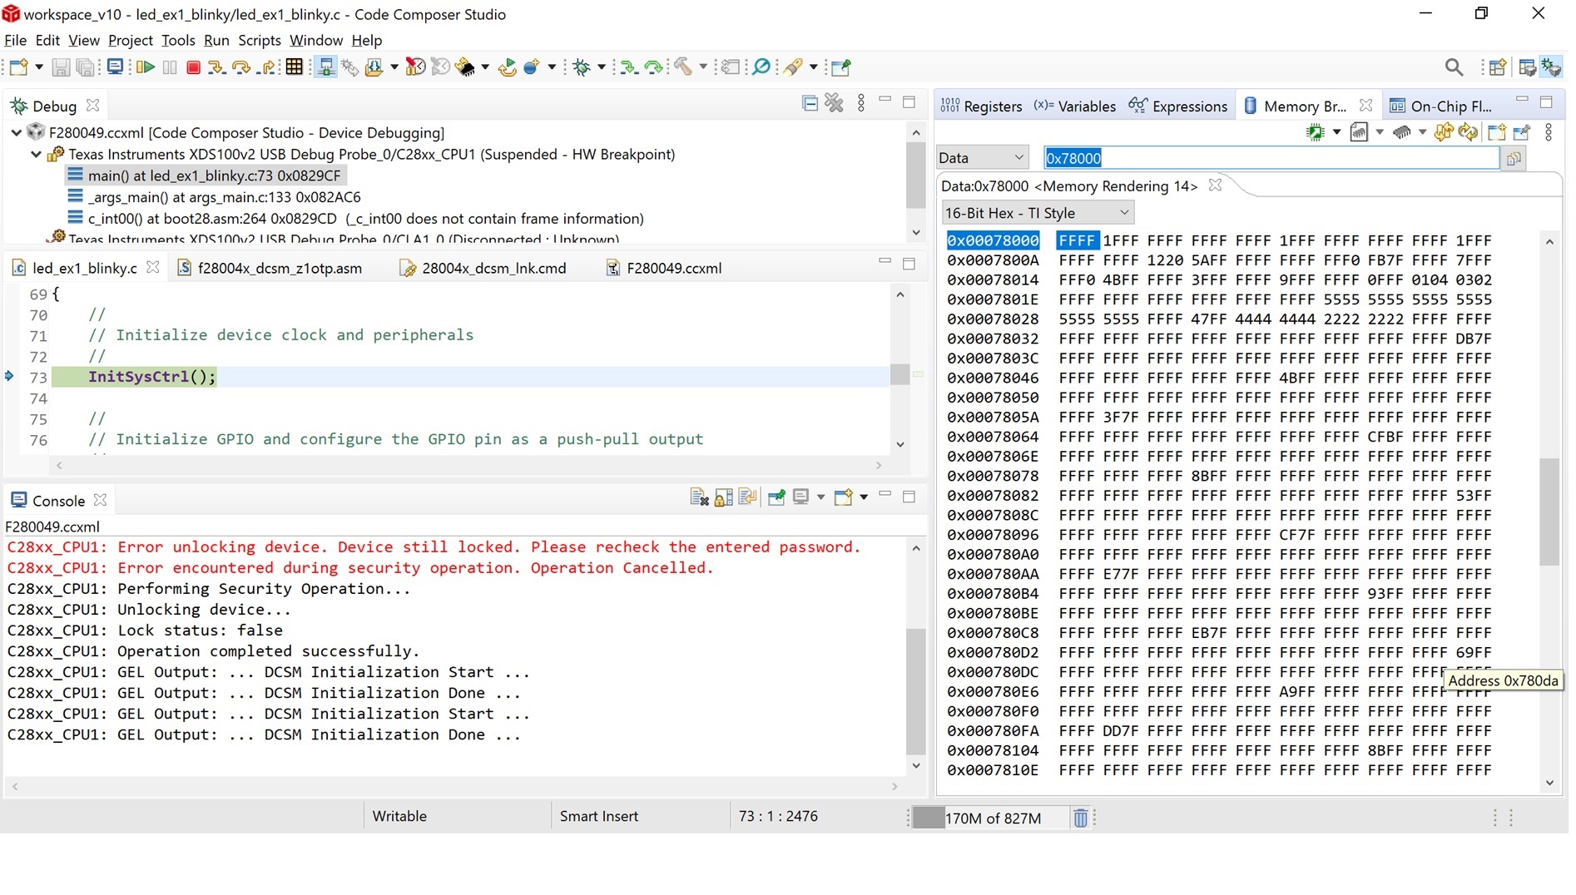Click the Suspend (pause) debug button

170,67
